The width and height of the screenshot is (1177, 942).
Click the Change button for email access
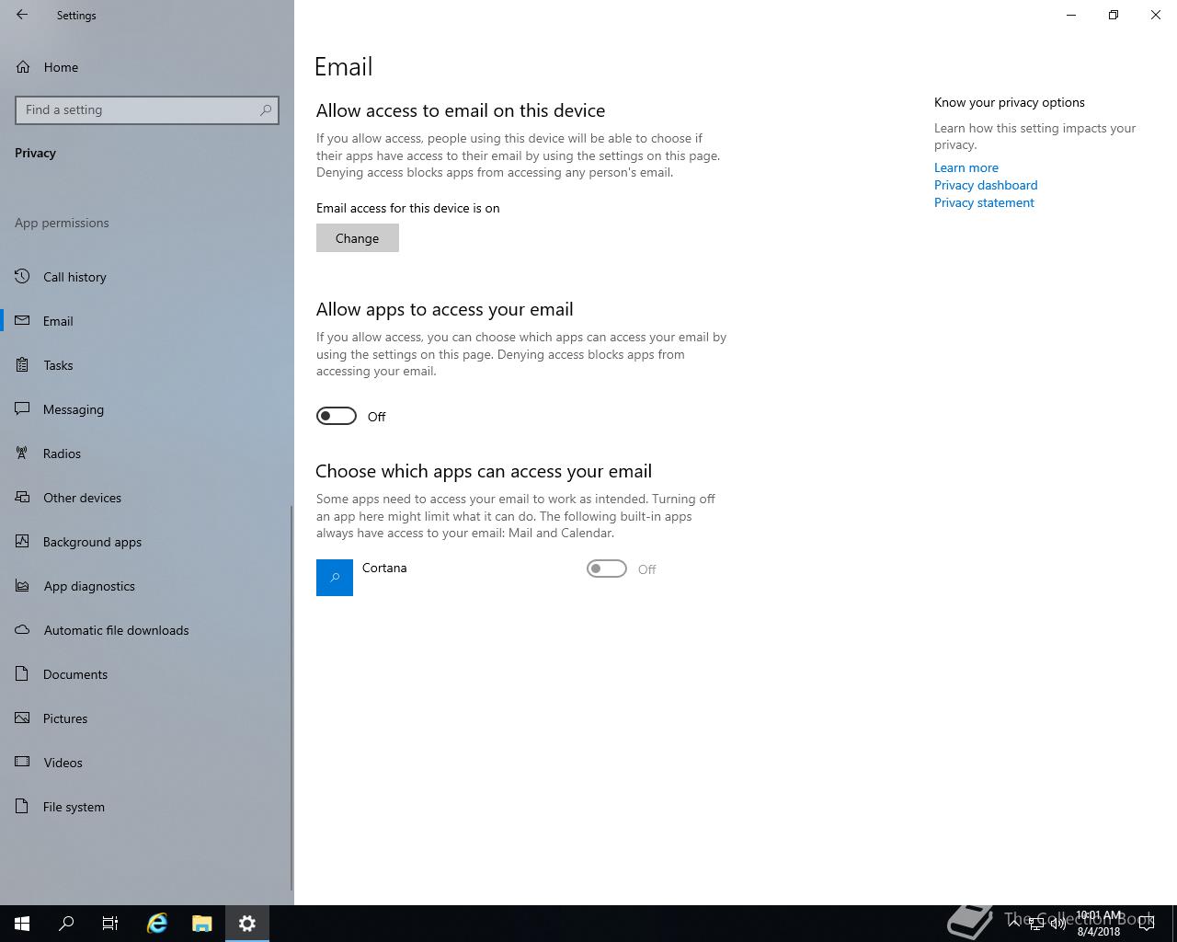point(358,238)
